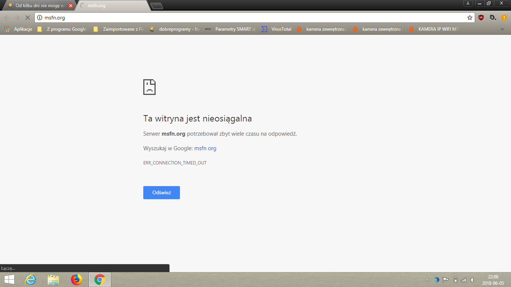Click the msfn.org address bar
The image size is (511, 287).
(254, 18)
